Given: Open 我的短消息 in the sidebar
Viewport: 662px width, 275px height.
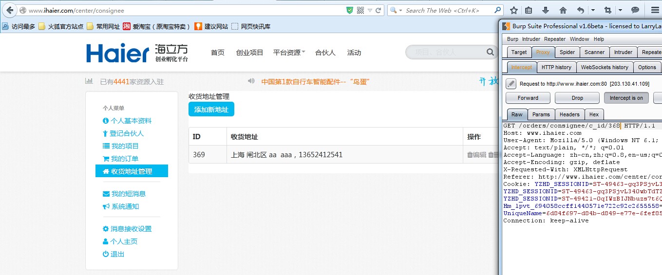Looking at the screenshot, I should click(124, 194).
